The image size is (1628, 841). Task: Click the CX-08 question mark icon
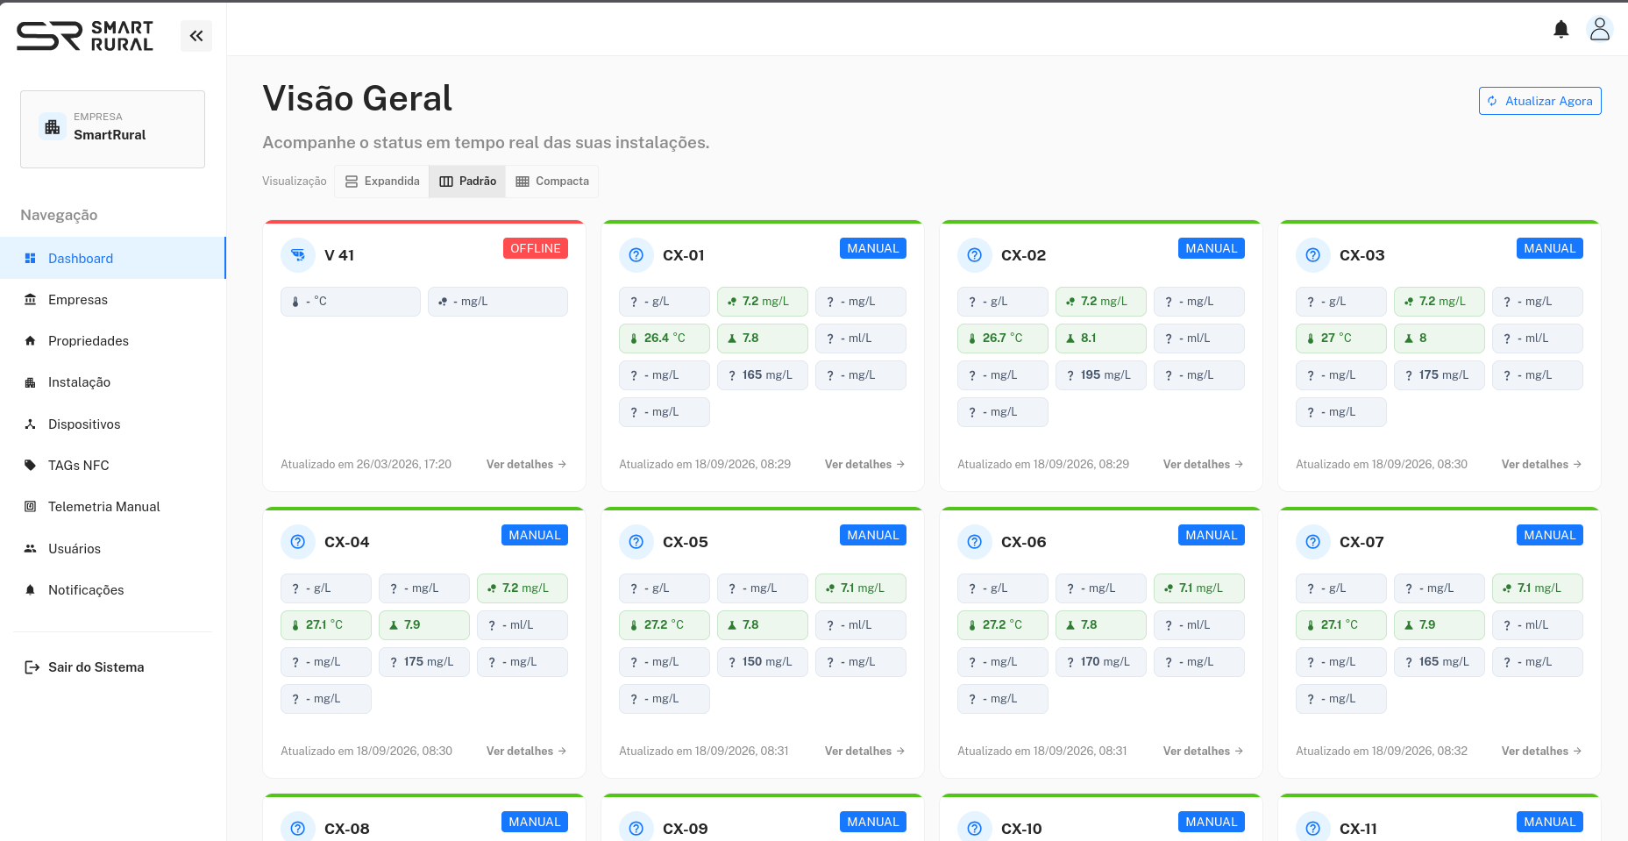tap(298, 828)
